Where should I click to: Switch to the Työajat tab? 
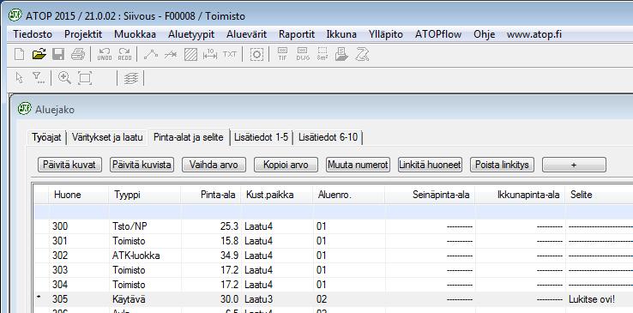point(47,137)
